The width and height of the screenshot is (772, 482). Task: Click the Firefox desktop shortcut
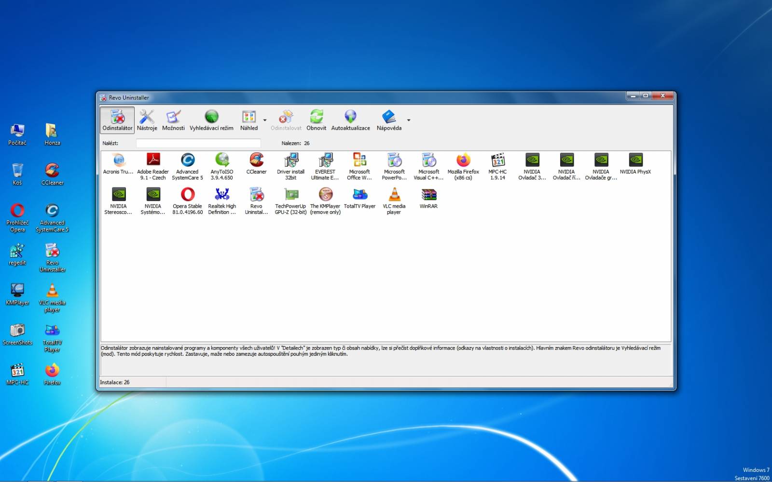click(x=52, y=375)
